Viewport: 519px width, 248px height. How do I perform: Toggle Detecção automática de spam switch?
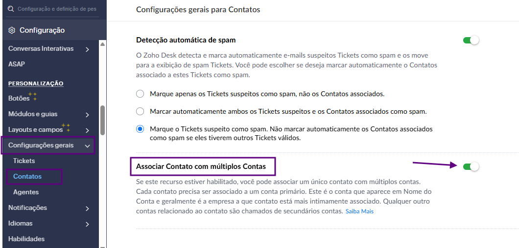click(471, 40)
